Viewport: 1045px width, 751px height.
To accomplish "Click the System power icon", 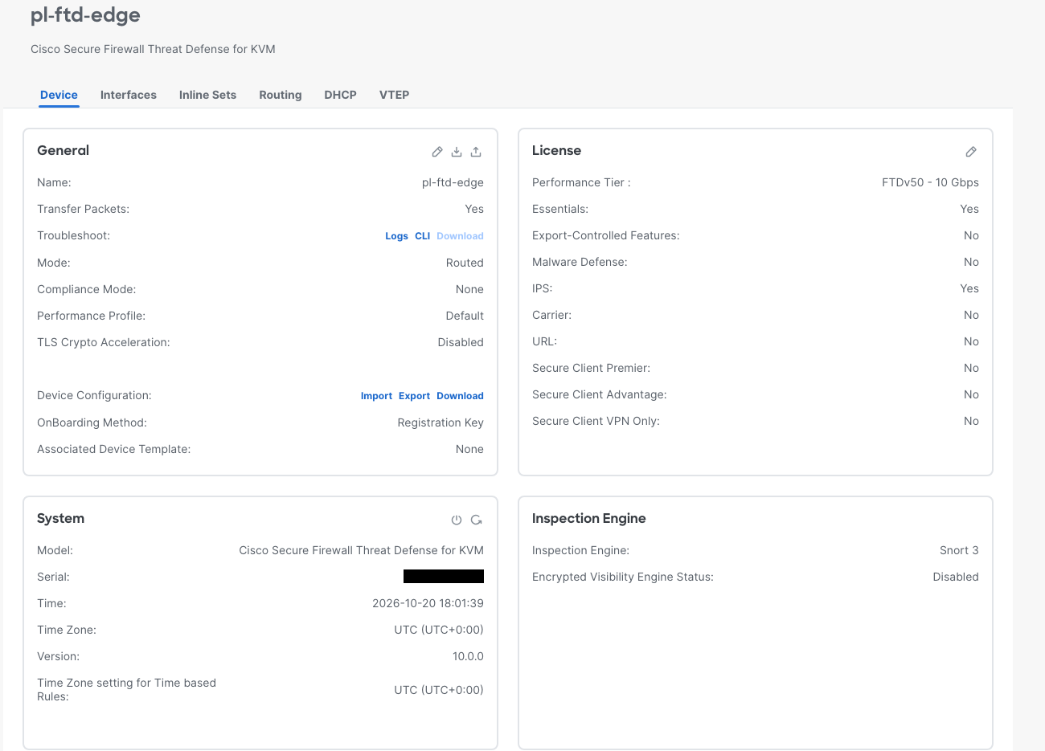I will click(x=457, y=520).
